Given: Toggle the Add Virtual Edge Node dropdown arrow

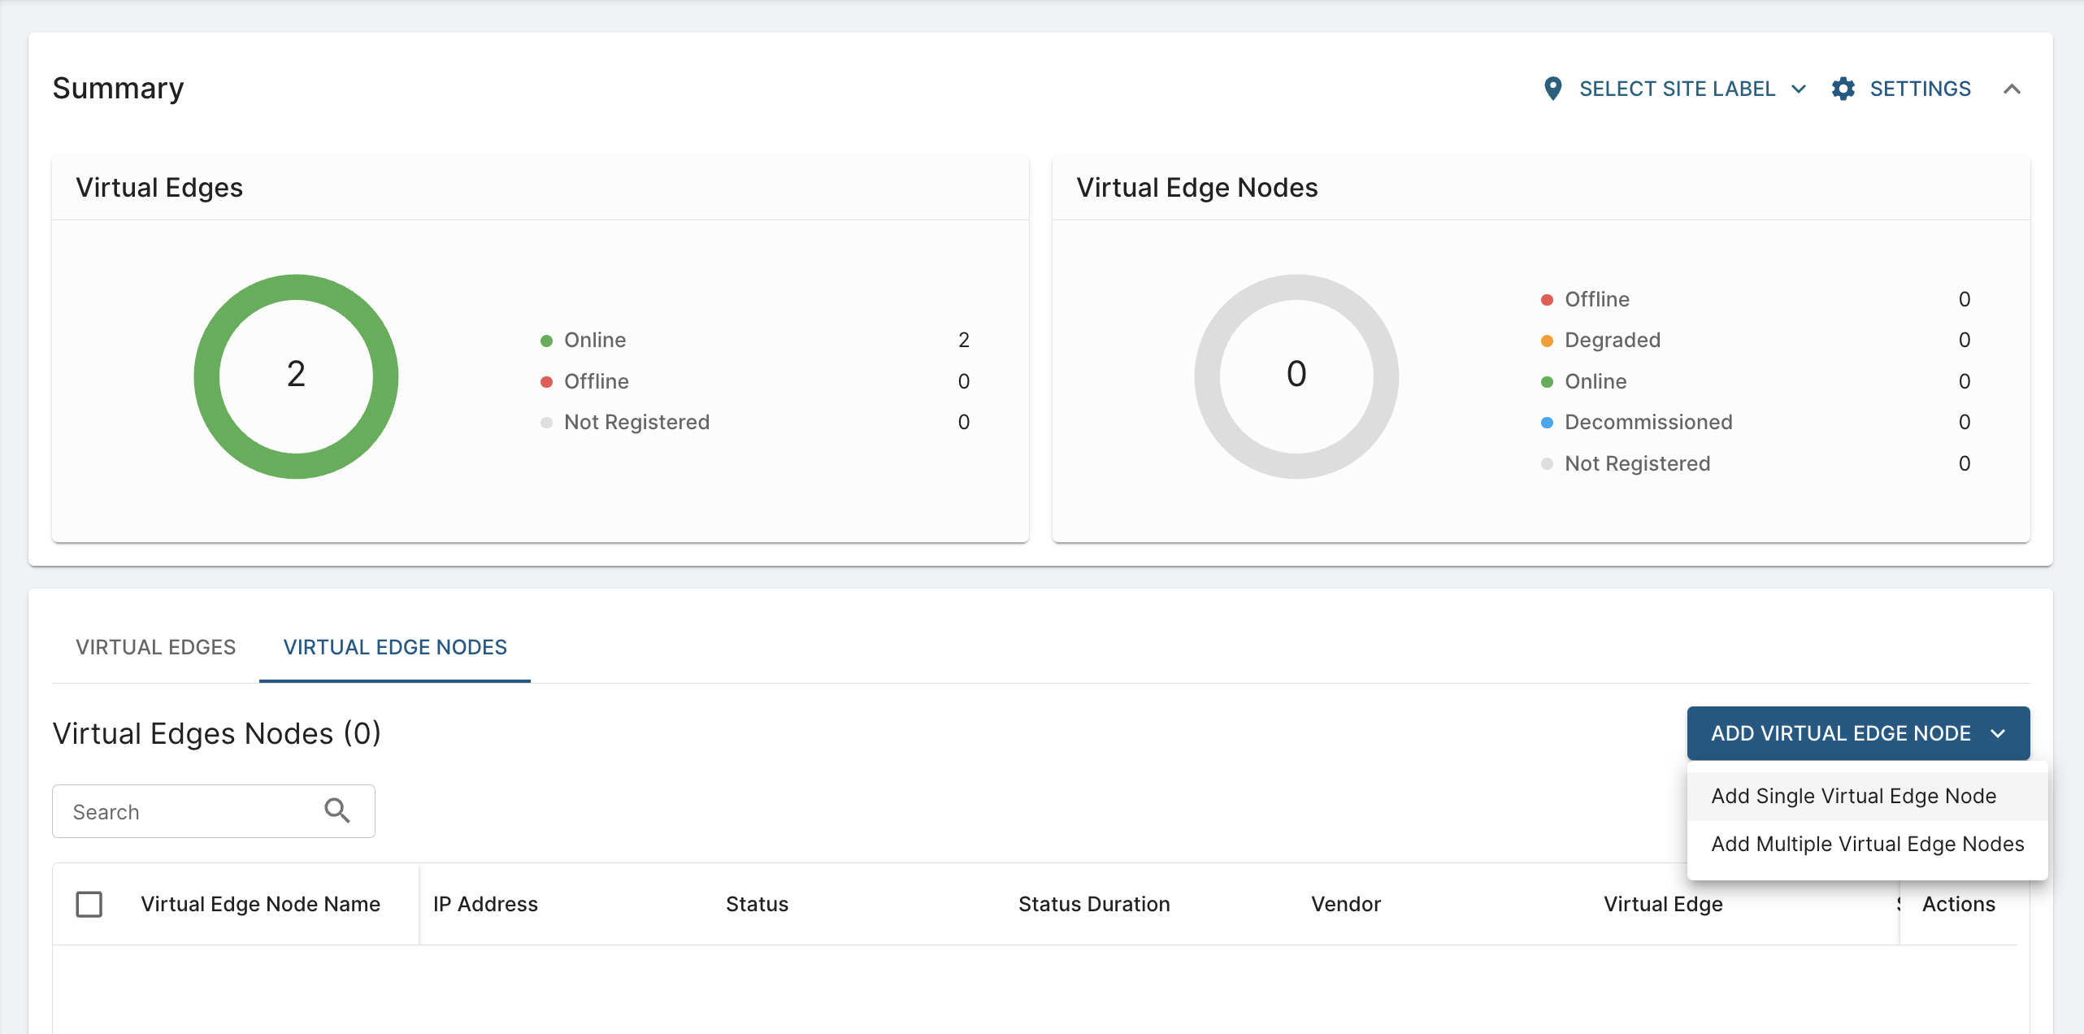Looking at the screenshot, I should 1998,733.
